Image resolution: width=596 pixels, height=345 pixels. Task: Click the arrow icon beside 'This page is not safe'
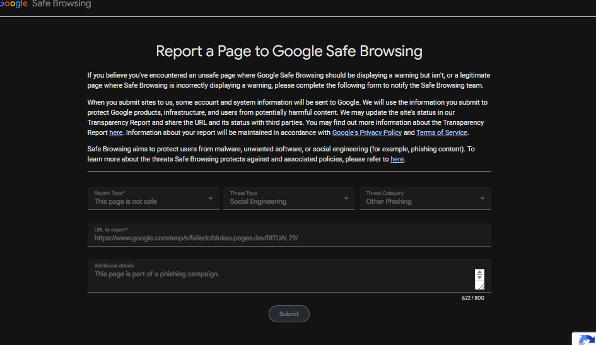coord(211,199)
